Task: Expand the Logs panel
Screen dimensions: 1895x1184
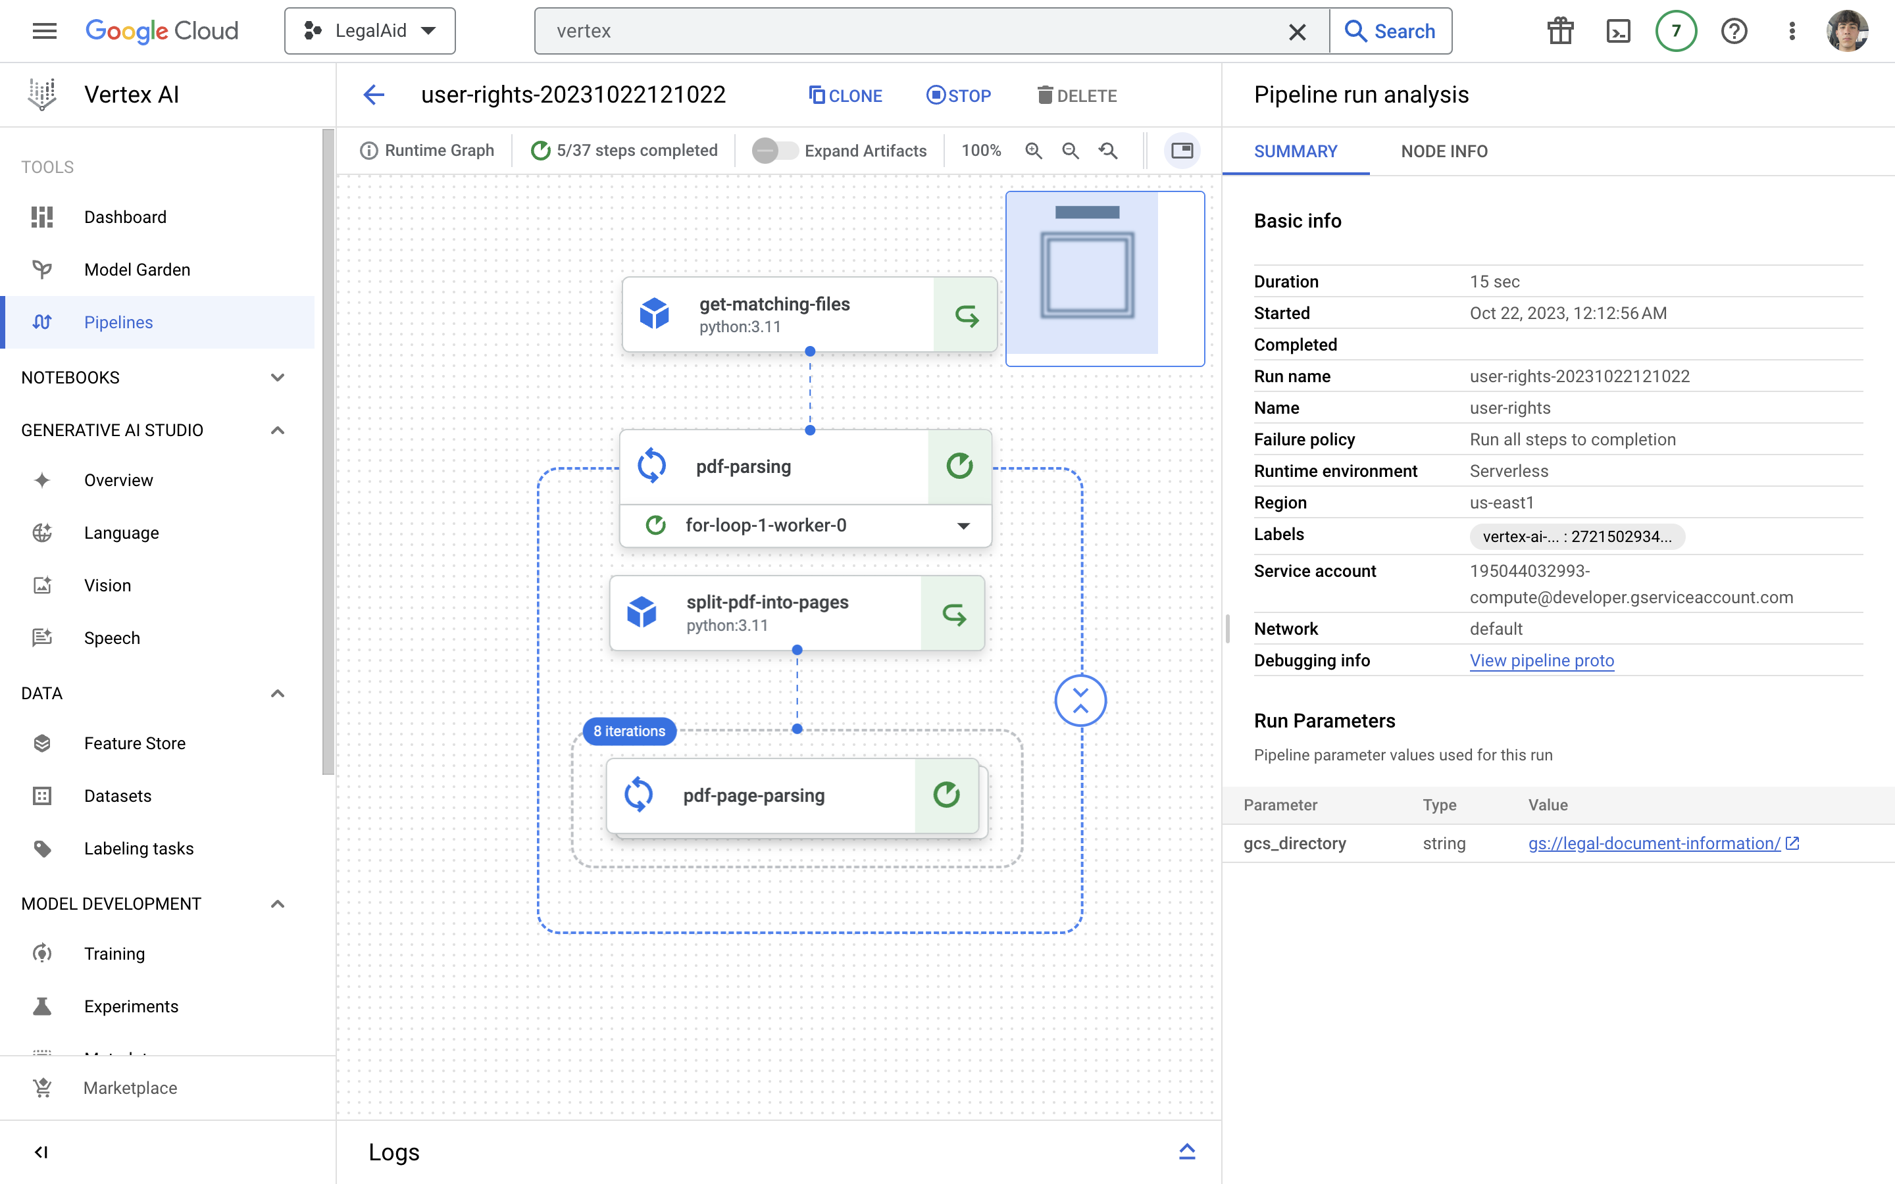Action: pos(1186,1151)
